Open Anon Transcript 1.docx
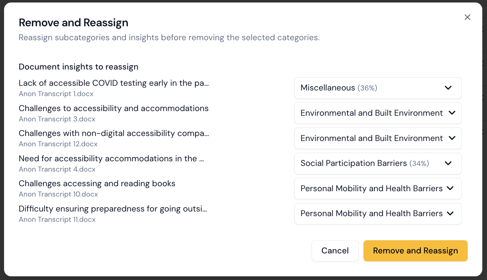487x280 pixels. click(x=56, y=94)
